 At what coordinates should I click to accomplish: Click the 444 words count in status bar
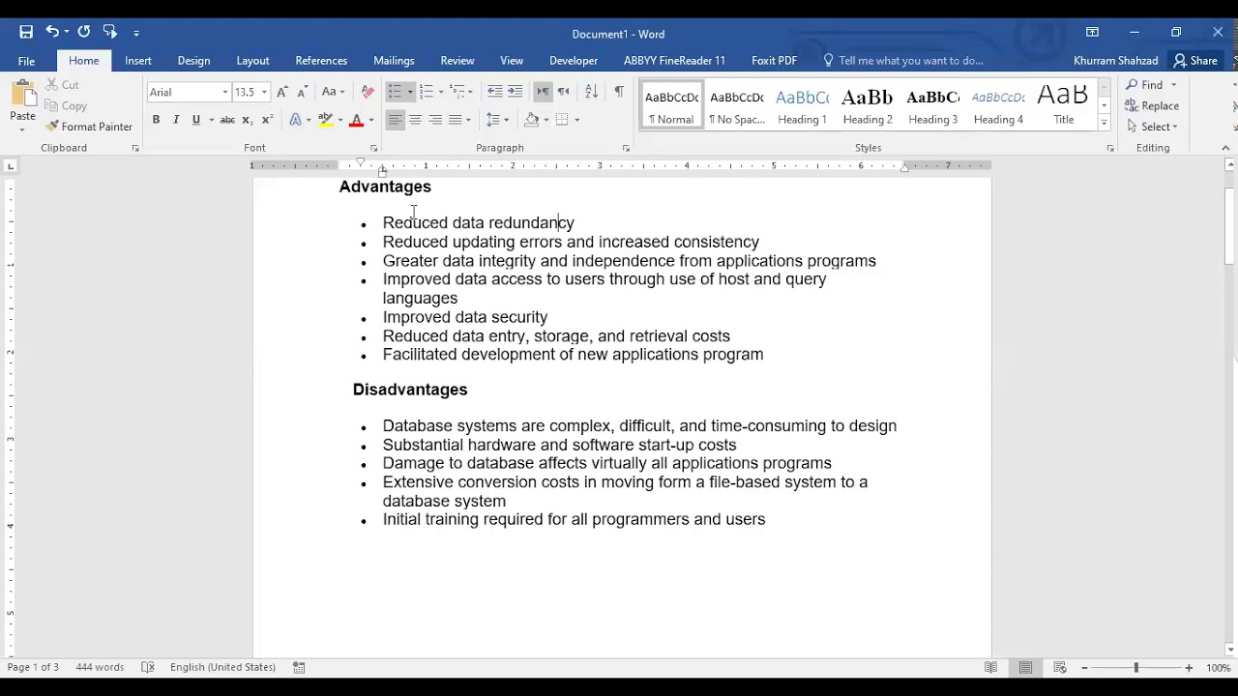pos(100,667)
